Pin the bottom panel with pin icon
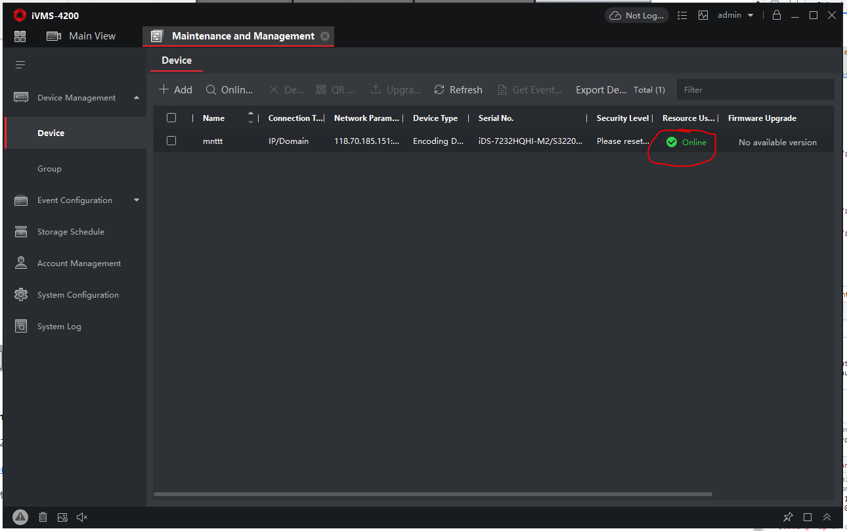 pos(788,517)
